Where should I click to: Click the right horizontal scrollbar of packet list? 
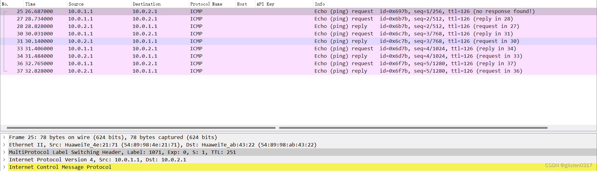pos(413,128)
